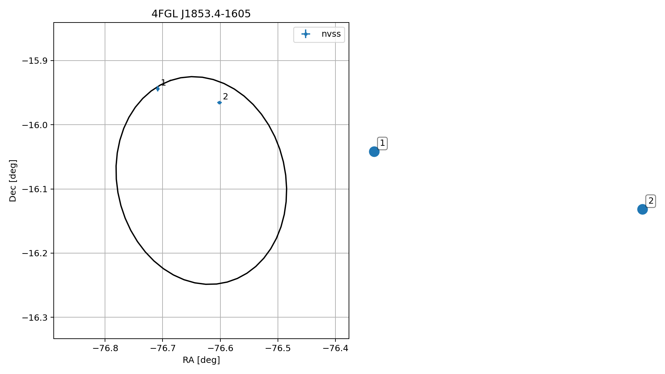665x374 pixels.
Task: Click the small label 1 near the ellipse
Action: (164, 83)
